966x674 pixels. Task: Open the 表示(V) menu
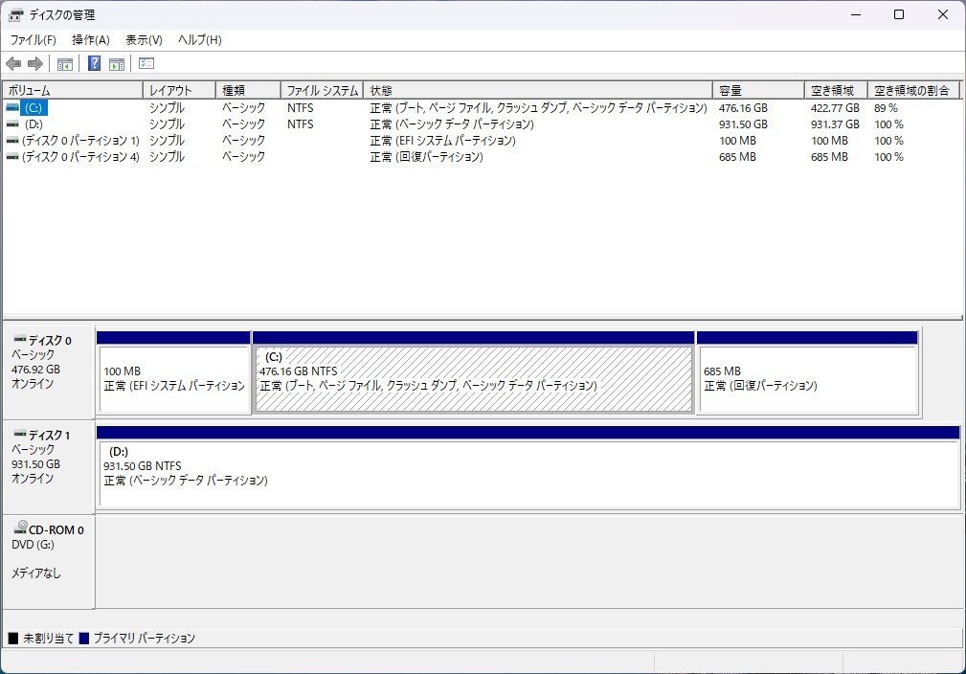(144, 40)
